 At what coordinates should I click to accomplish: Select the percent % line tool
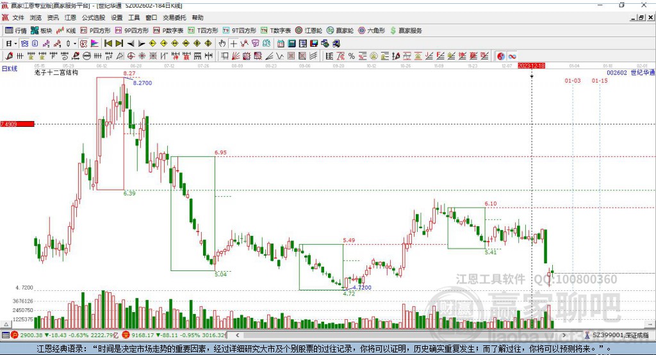point(352,56)
